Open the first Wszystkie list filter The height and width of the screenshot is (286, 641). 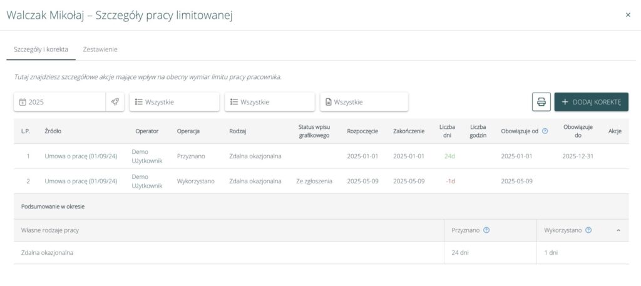coord(174,102)
